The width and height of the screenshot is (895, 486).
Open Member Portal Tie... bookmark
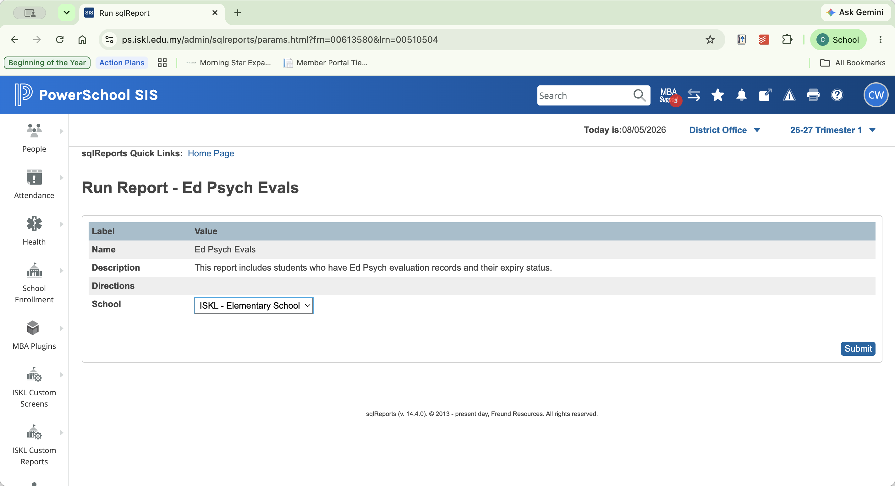click(326, 63)
